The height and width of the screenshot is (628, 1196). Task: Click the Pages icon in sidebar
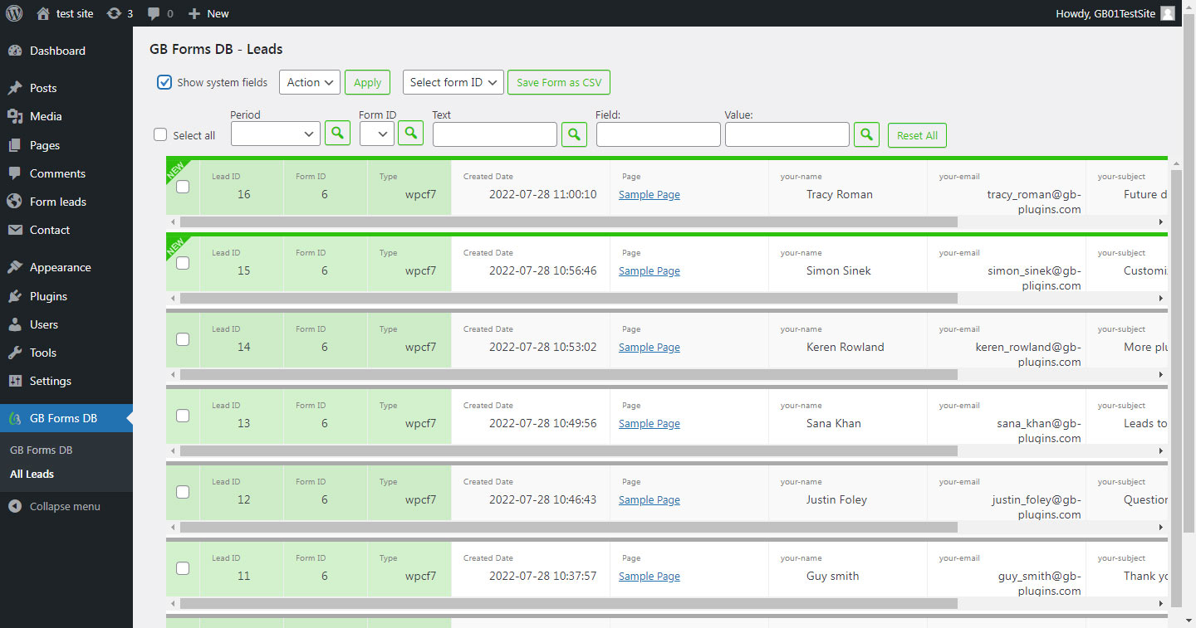tap(14, 145)
